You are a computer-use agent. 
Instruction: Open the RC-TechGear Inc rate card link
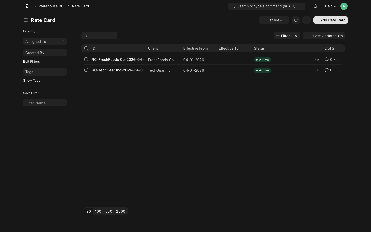click(118, 70)
